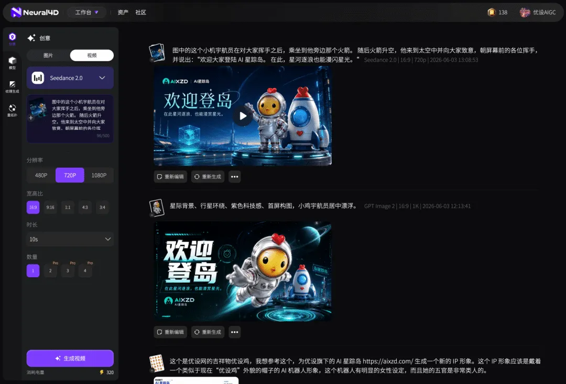This screenshot has width=566, height=384.
Task: Choose 16:9 aspect ratio
Action: (x=33, y=207)
